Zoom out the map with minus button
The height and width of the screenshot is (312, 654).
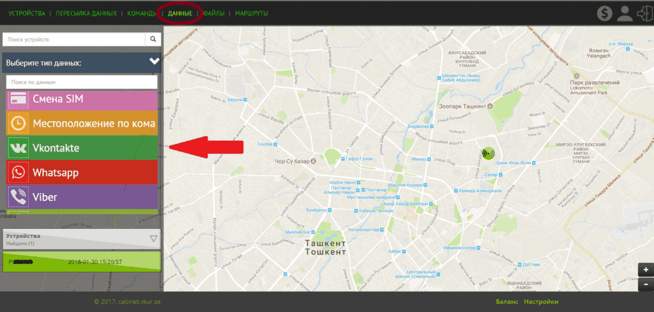pyautogui.click(x=646, y=284)
